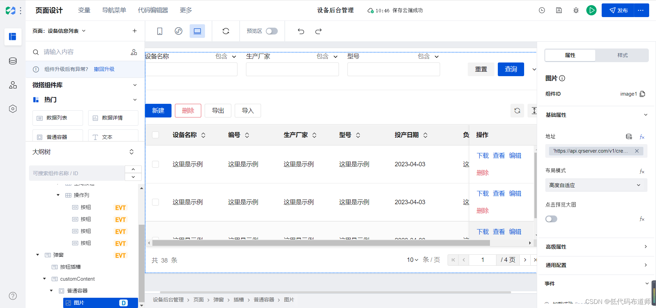Collapse the 操作列 tree node
Image resolution: width=656 pixels, height=308 pixels.
pyautogui.click(x=58, y=195)
